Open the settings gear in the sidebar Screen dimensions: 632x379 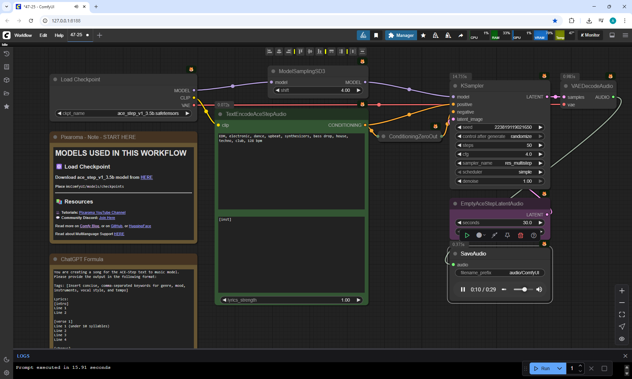click(7, 373)
